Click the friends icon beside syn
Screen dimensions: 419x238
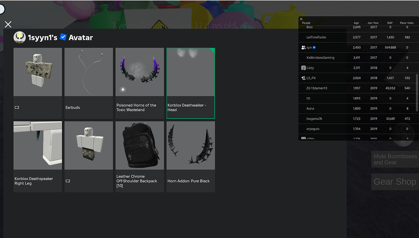click(x=303, y=47)
